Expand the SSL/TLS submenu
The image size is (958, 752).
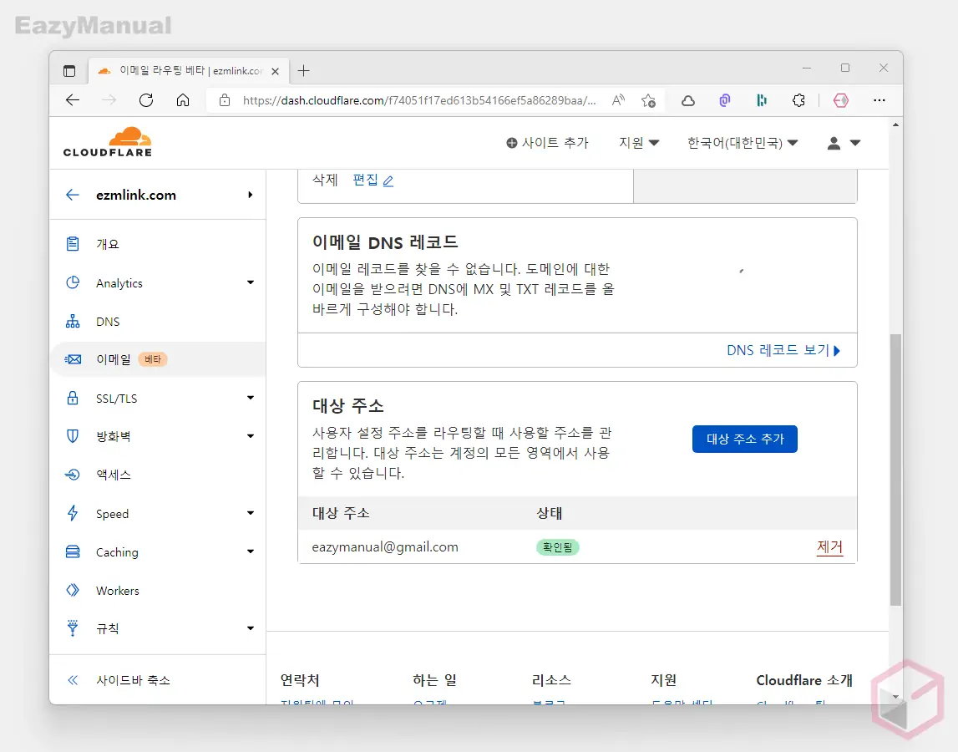(250, 399)
